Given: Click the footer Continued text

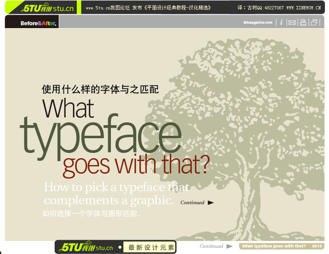Looking at the screenshot, I should click(x=211, y=246).
